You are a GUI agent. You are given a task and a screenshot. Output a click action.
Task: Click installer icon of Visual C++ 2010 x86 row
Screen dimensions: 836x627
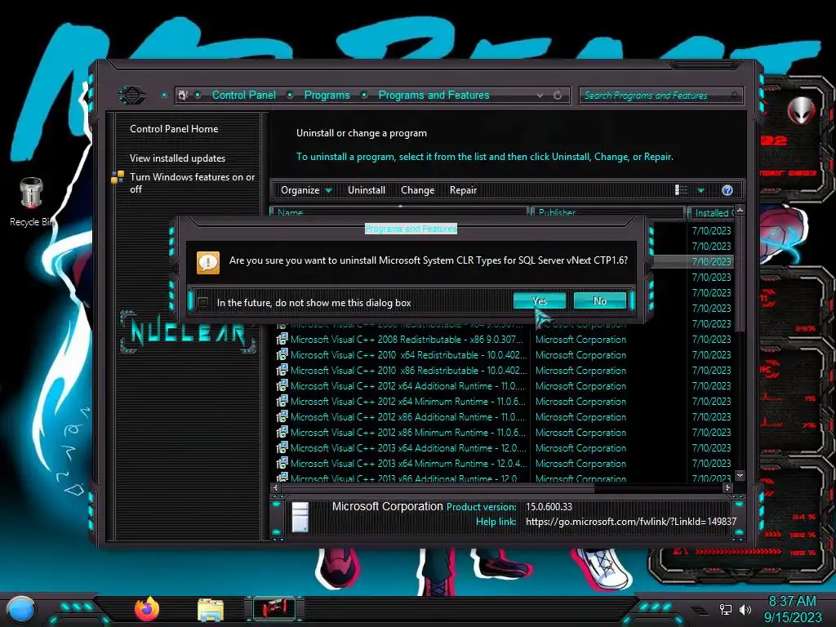[x=282, y=370]
